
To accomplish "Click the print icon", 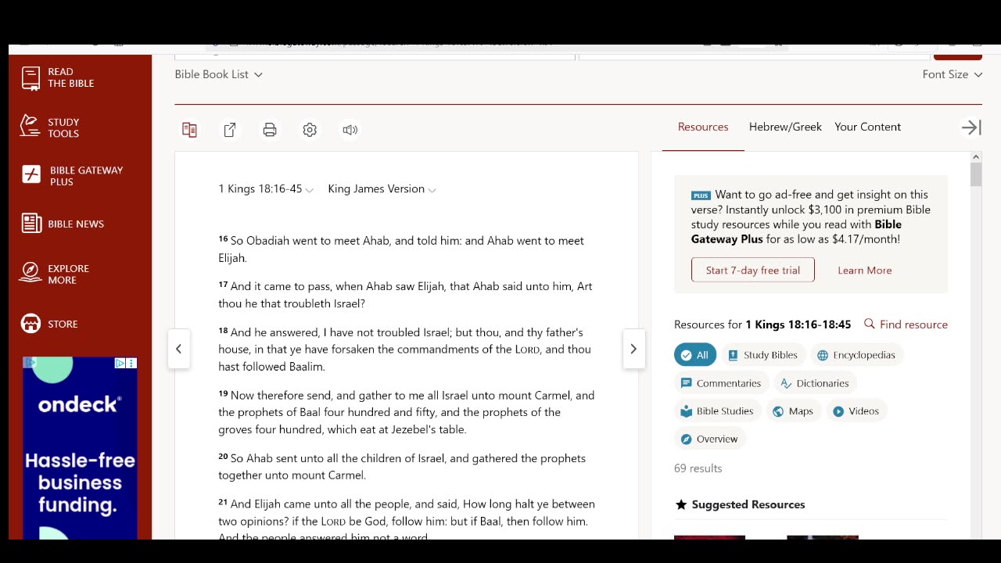I will 270,130.
